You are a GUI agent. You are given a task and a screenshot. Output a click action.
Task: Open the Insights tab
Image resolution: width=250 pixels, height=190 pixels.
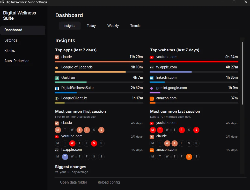coord(69,26)
